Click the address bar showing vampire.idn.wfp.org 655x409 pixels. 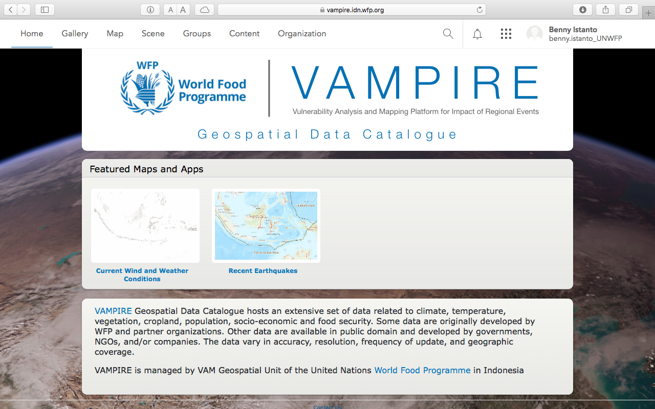[x=352, y=10]
